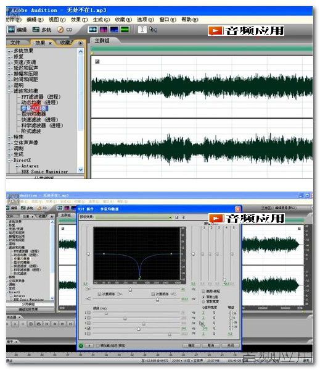This screenshot has height=370, width=320.
Task: Enable band 3 checkbox in EQ dialog
Action: click(x=89, y=323)
